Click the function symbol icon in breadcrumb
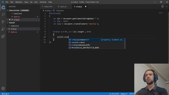169x95 pixels. 54,11
